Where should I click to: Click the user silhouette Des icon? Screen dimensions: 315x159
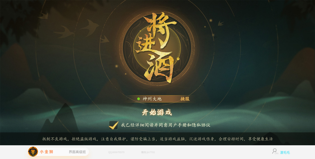coord(275,151)
